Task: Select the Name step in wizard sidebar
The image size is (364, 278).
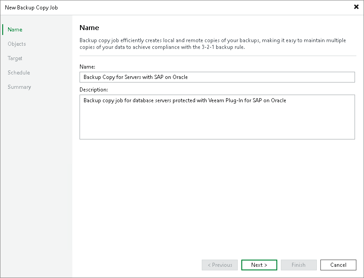Action: pos(15,30)
